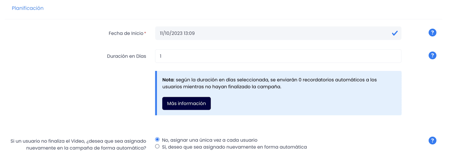Click the 'Fecha de Inicio' field label

126,33
